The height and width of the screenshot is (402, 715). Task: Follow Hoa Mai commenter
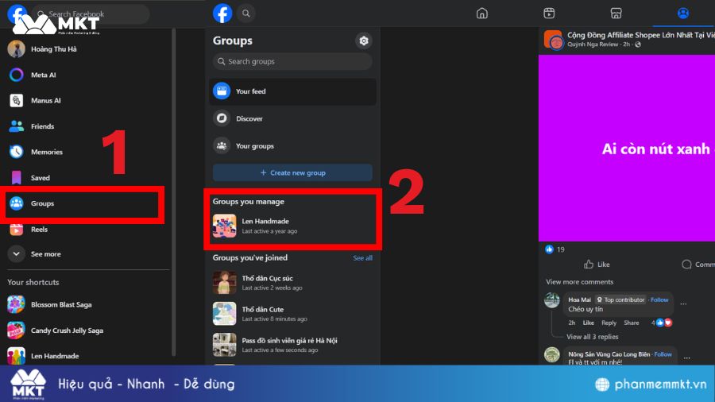pyautogui.click(x=659, y=300)
